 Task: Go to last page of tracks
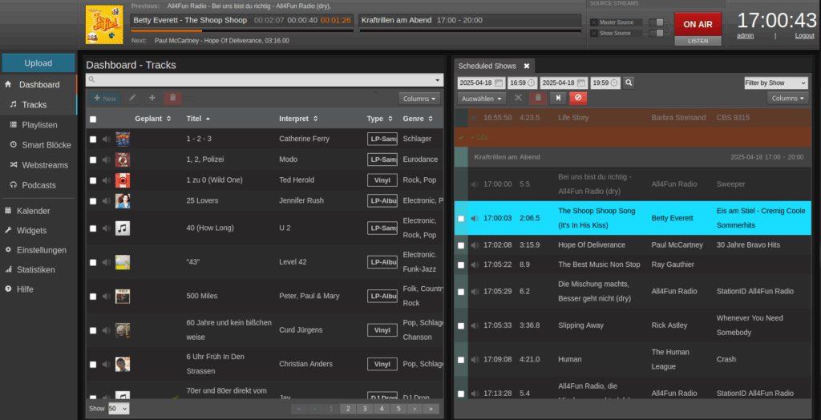tap(431, 409)
